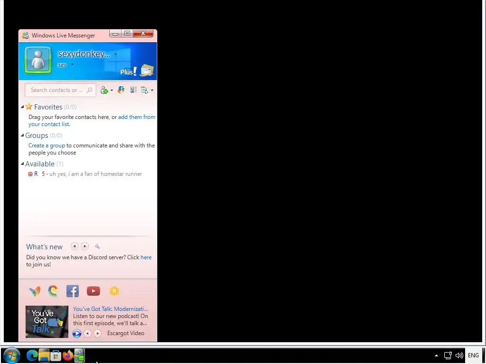
Task: Change the contact list layout icon
Action: (133, 90)
